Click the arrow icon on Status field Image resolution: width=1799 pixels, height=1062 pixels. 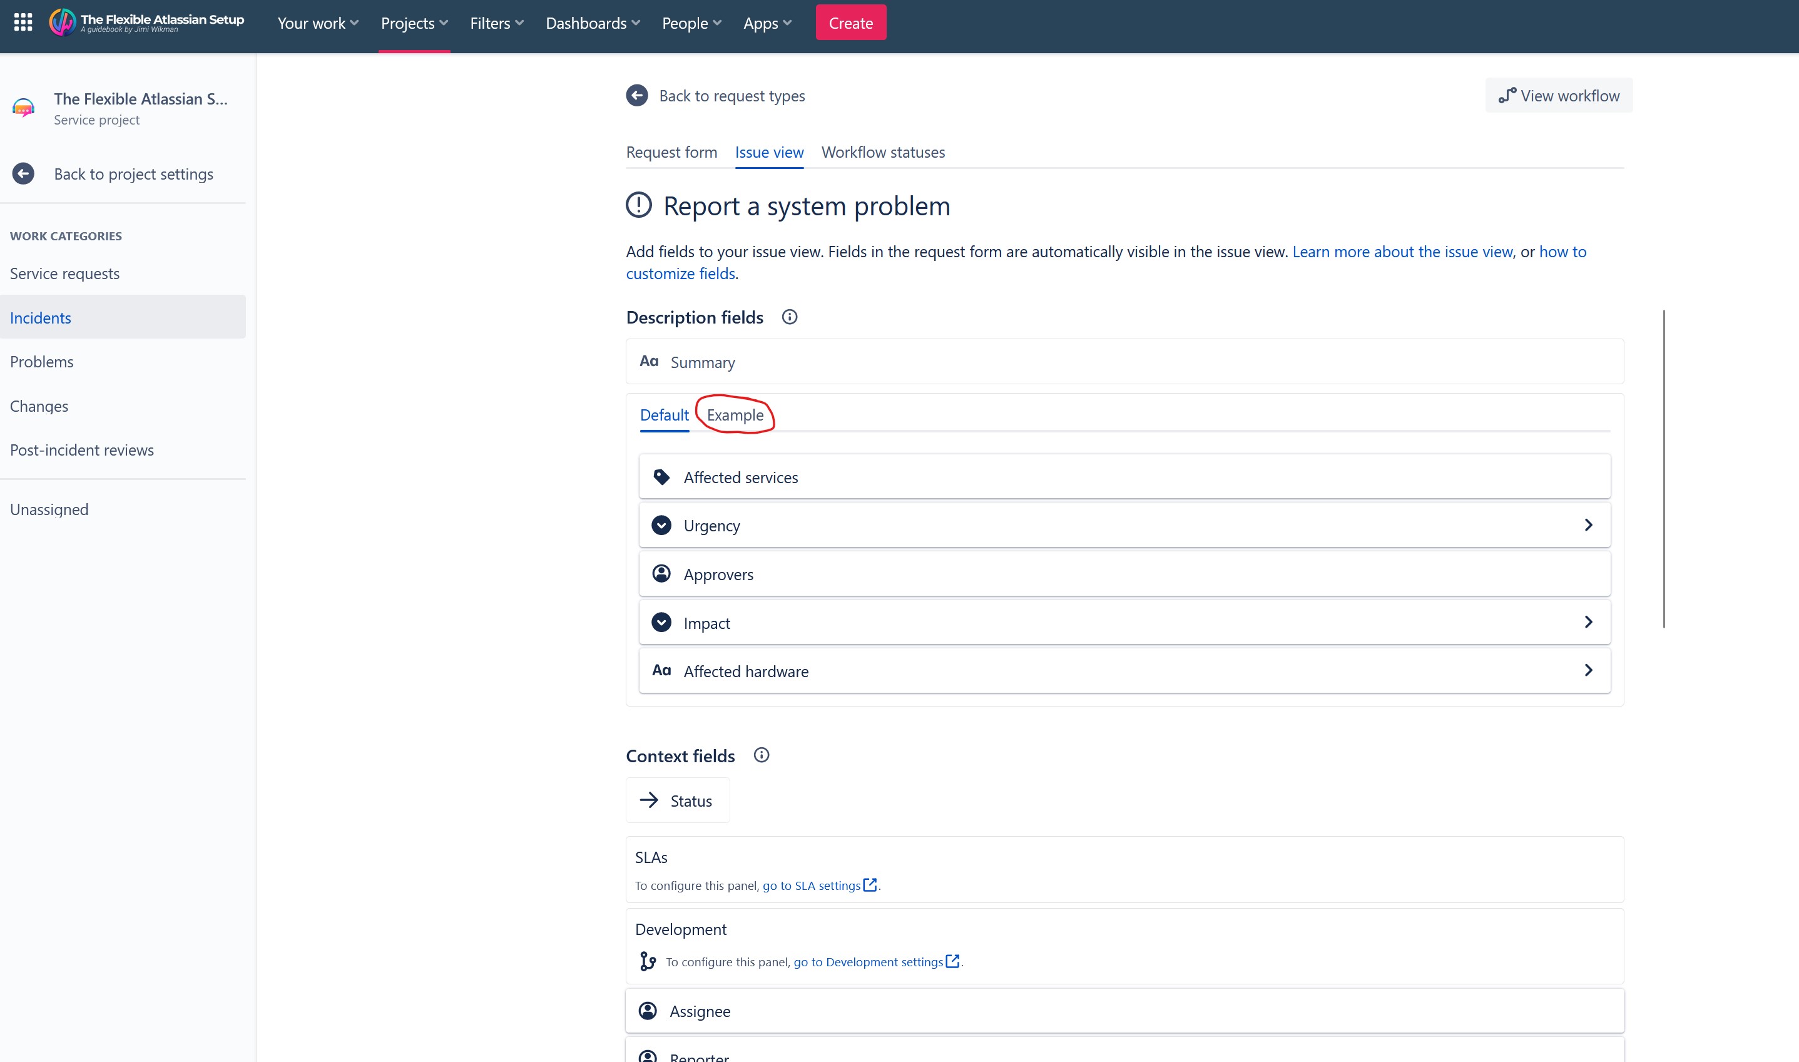tap(650, 799)
